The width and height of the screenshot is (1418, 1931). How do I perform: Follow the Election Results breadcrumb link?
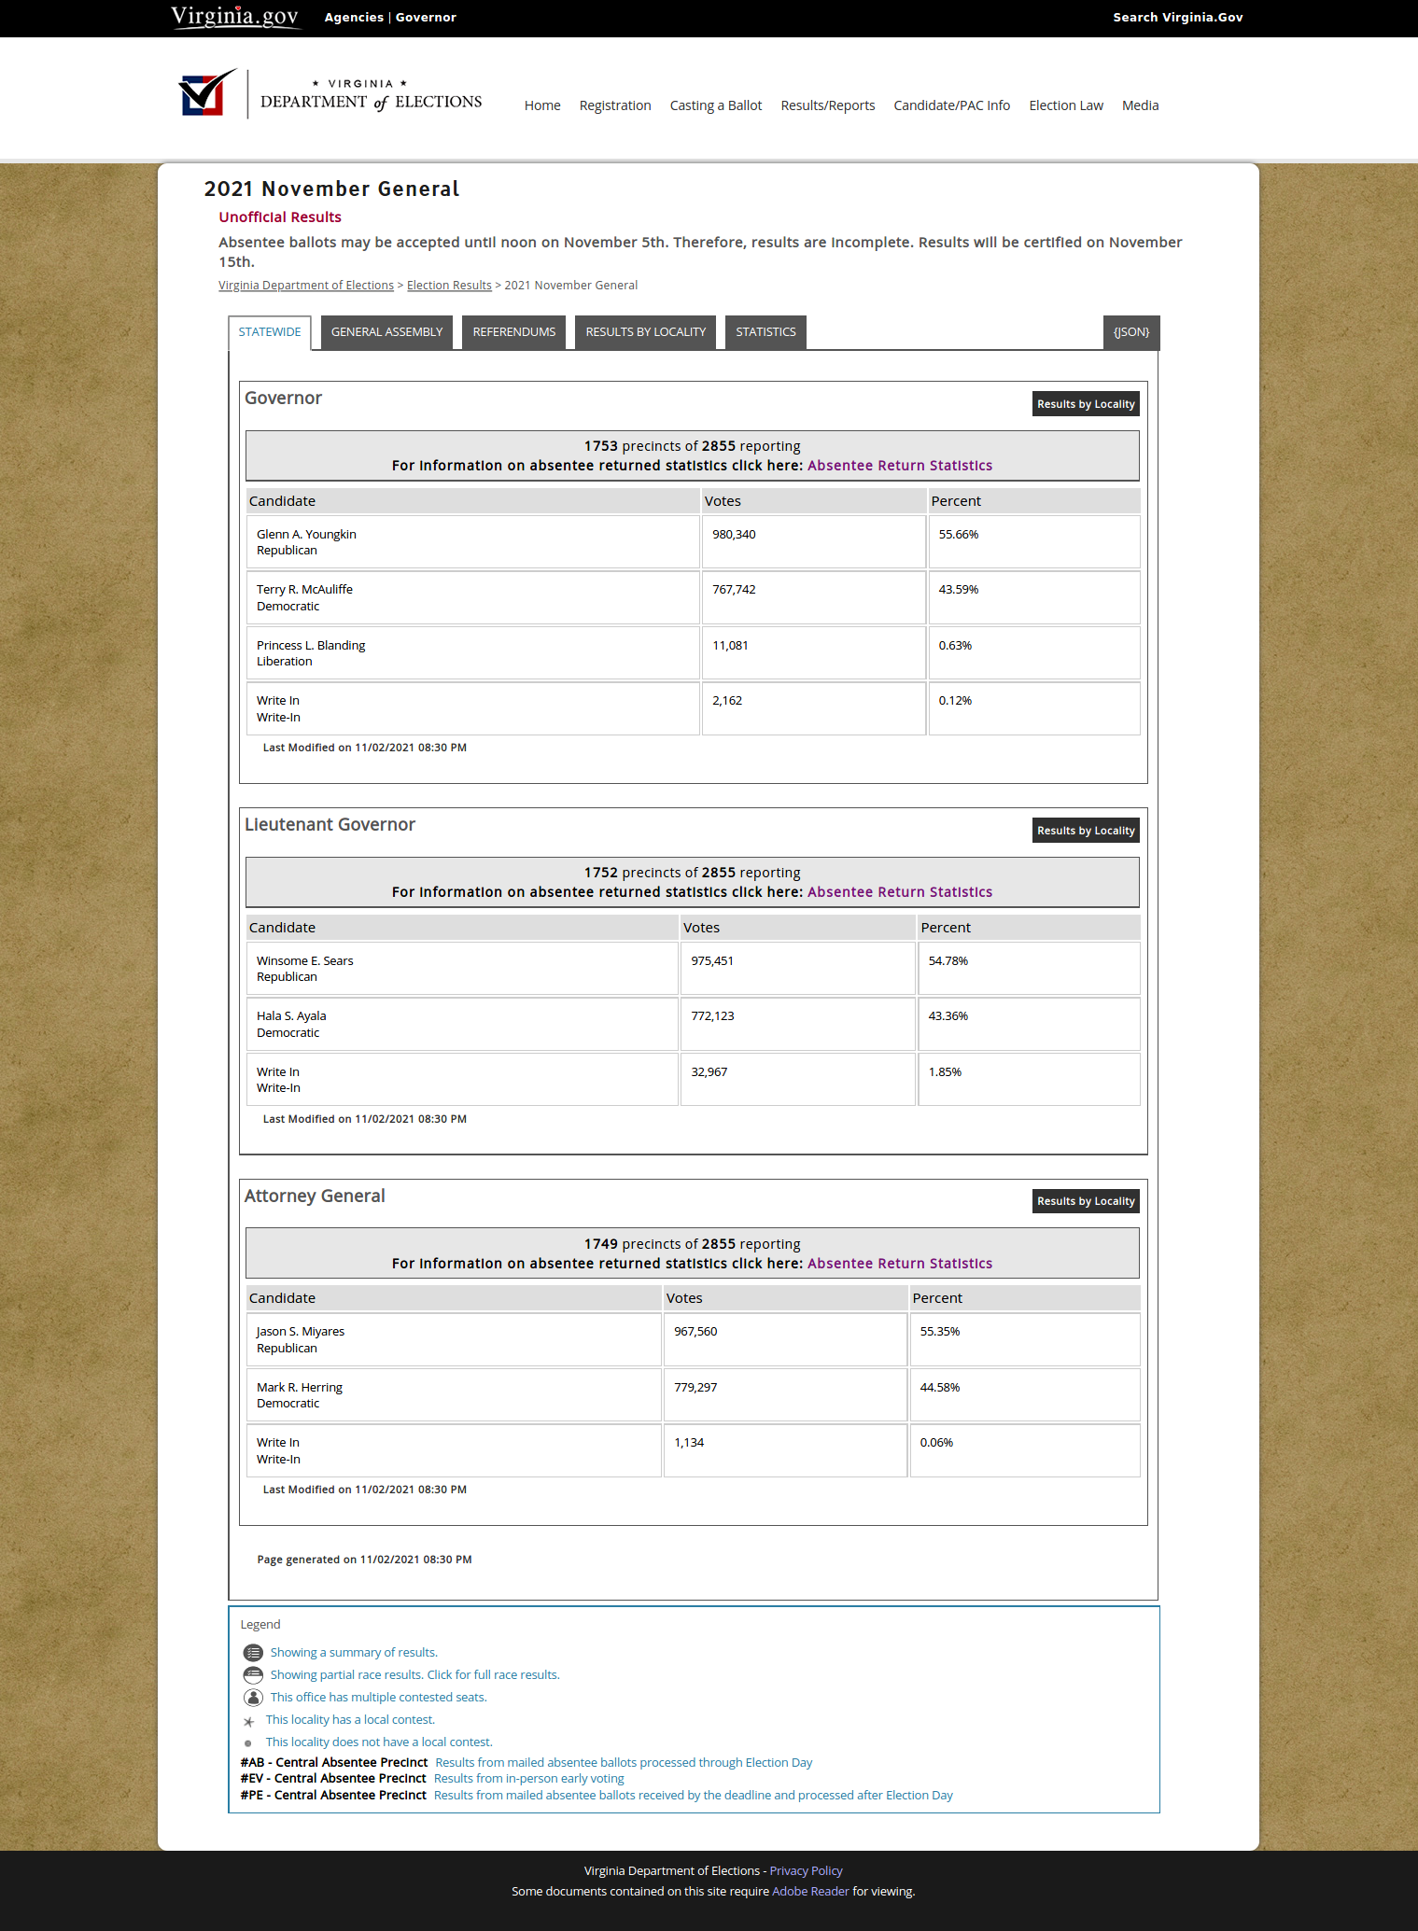449,286
